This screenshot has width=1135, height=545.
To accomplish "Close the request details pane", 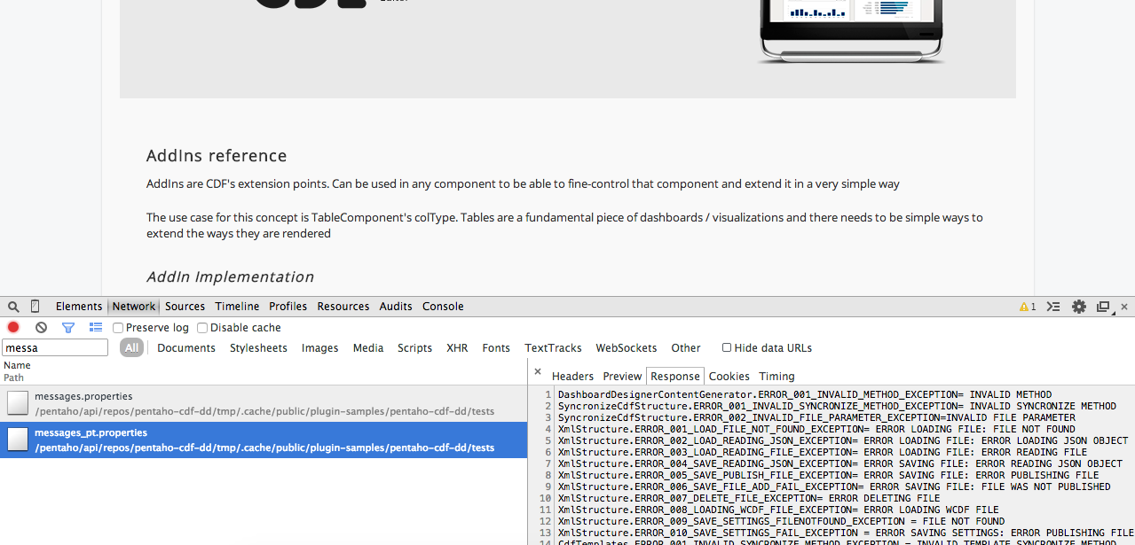I will coord(538,372).
